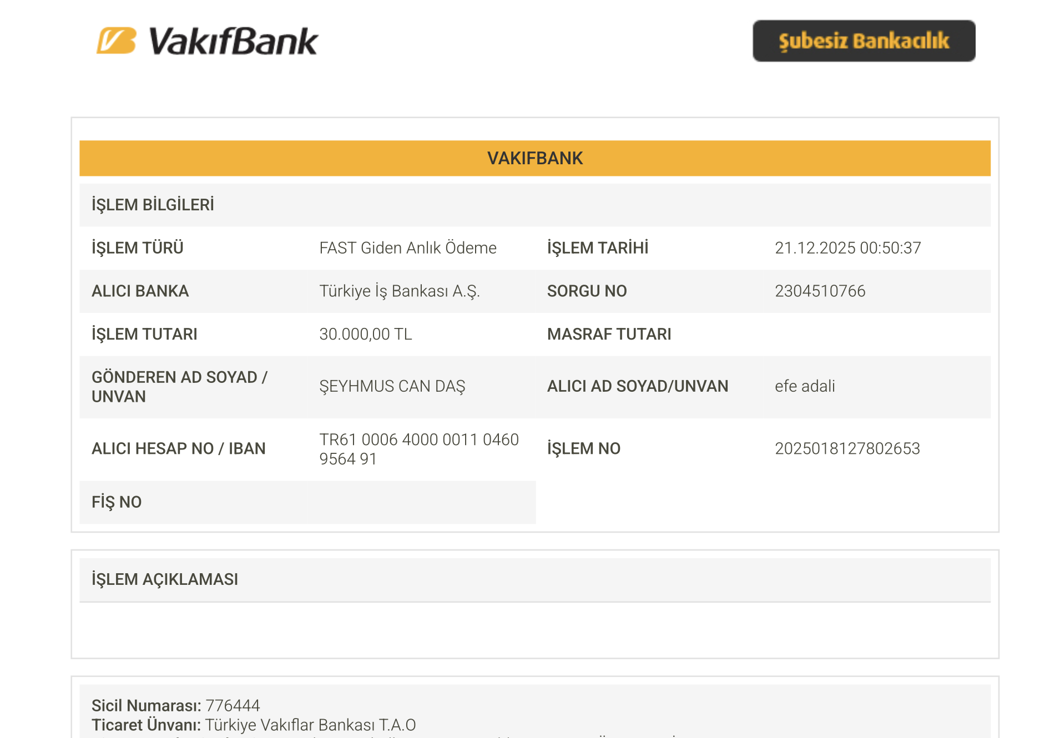Select the IBAN starting with TR61 0006
This screenshot has width=1060, height=738.
coord(419,449)
